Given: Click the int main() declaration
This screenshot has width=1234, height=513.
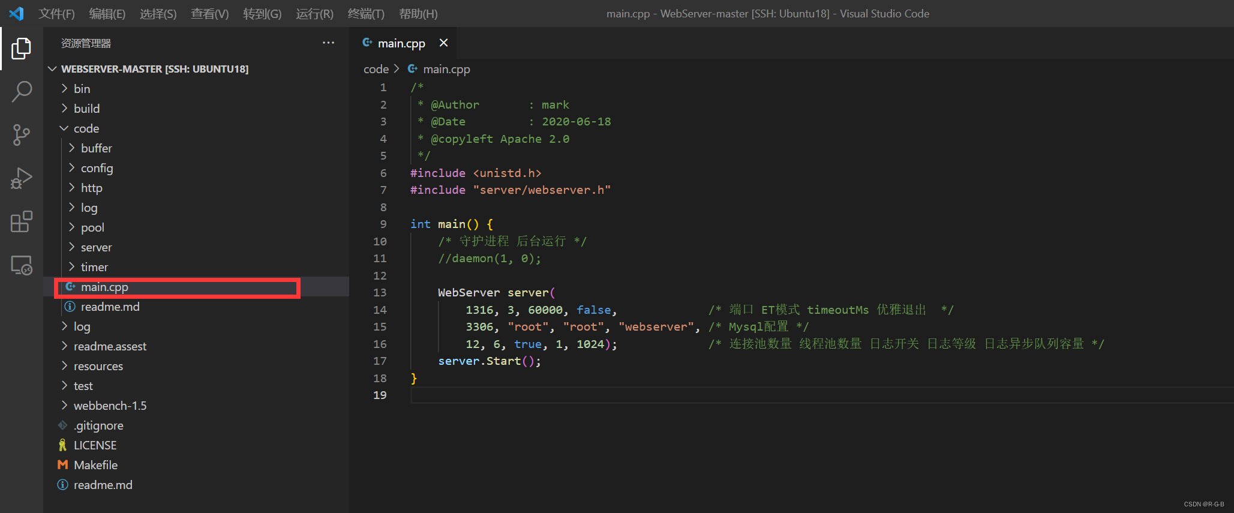Looking at the screenshot, I should [x=452, y=224].
